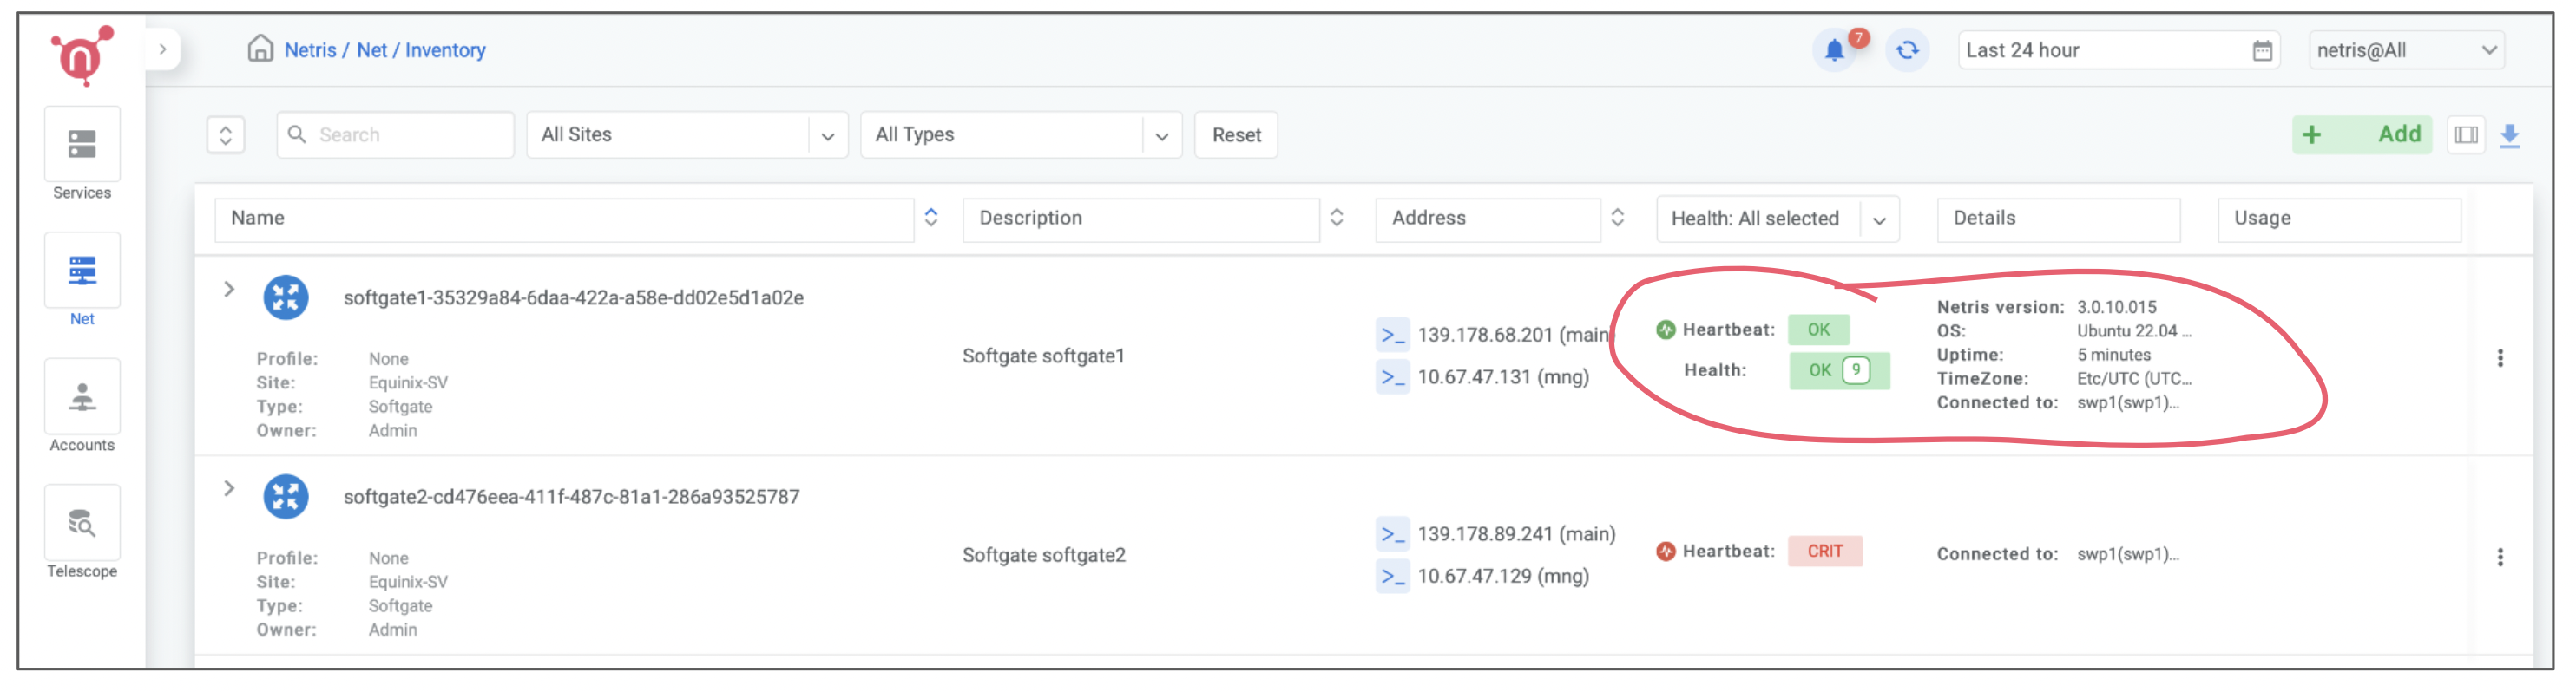Open the notifications bell icon
2576x692 pixels.
pyautogui.click(x=1834, y=50)
